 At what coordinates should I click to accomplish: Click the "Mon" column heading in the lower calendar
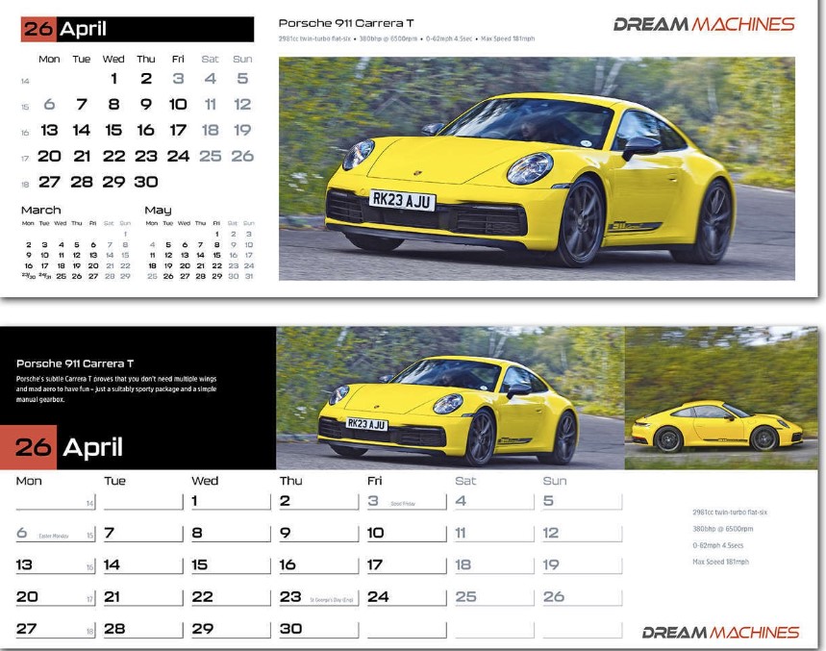click(x=29, y=481)
